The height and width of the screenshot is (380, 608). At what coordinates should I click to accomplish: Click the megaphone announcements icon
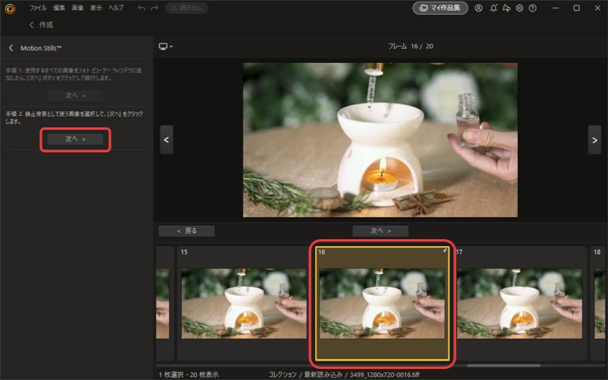[506, 8]
